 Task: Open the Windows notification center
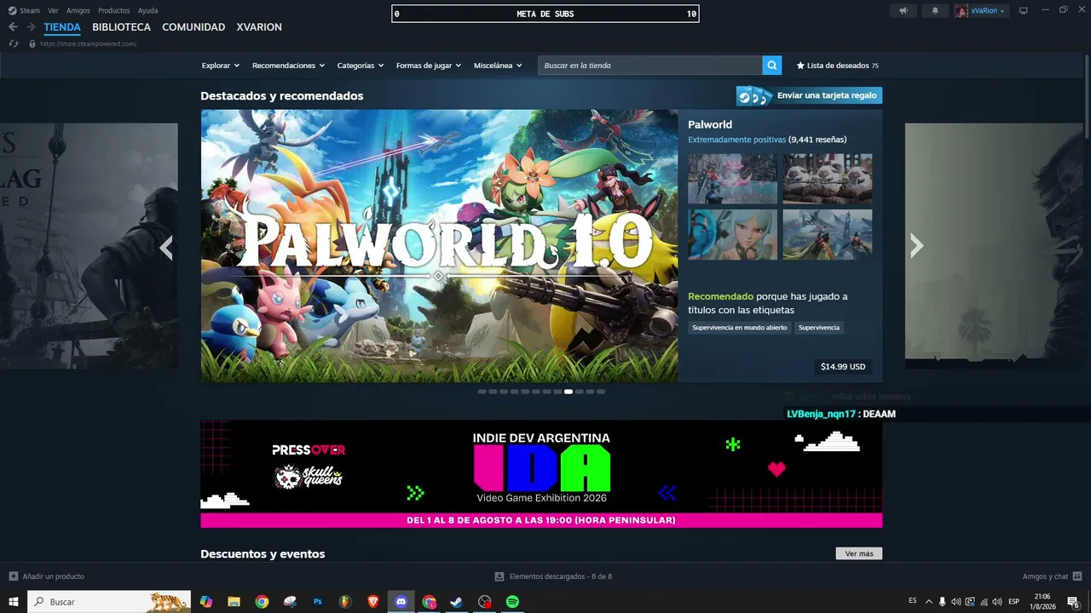1074,602
